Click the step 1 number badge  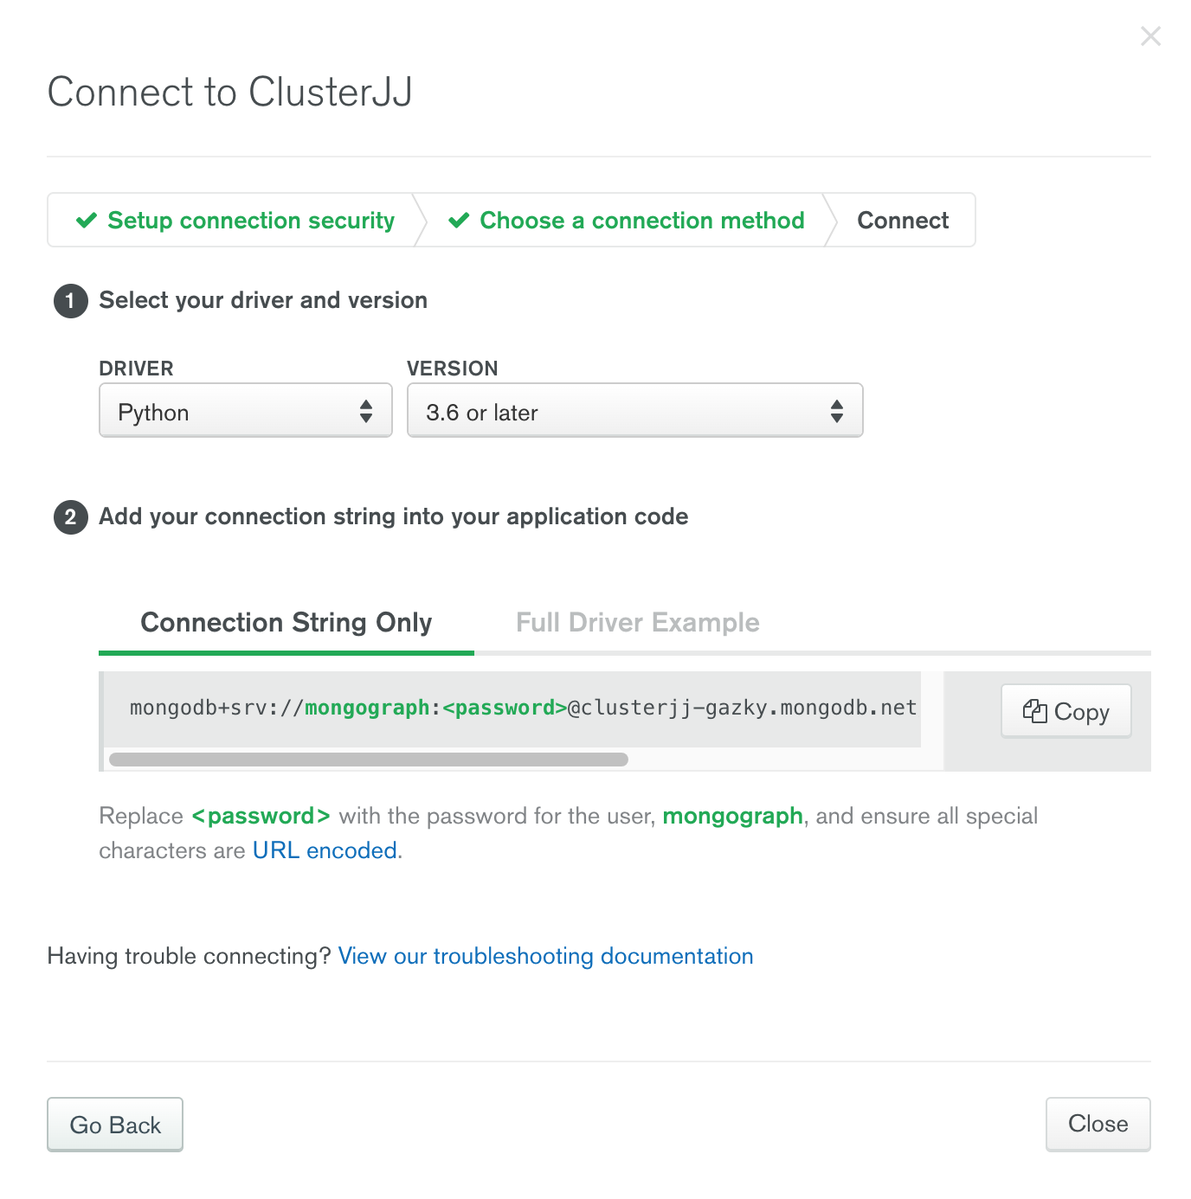coord(71,301)
